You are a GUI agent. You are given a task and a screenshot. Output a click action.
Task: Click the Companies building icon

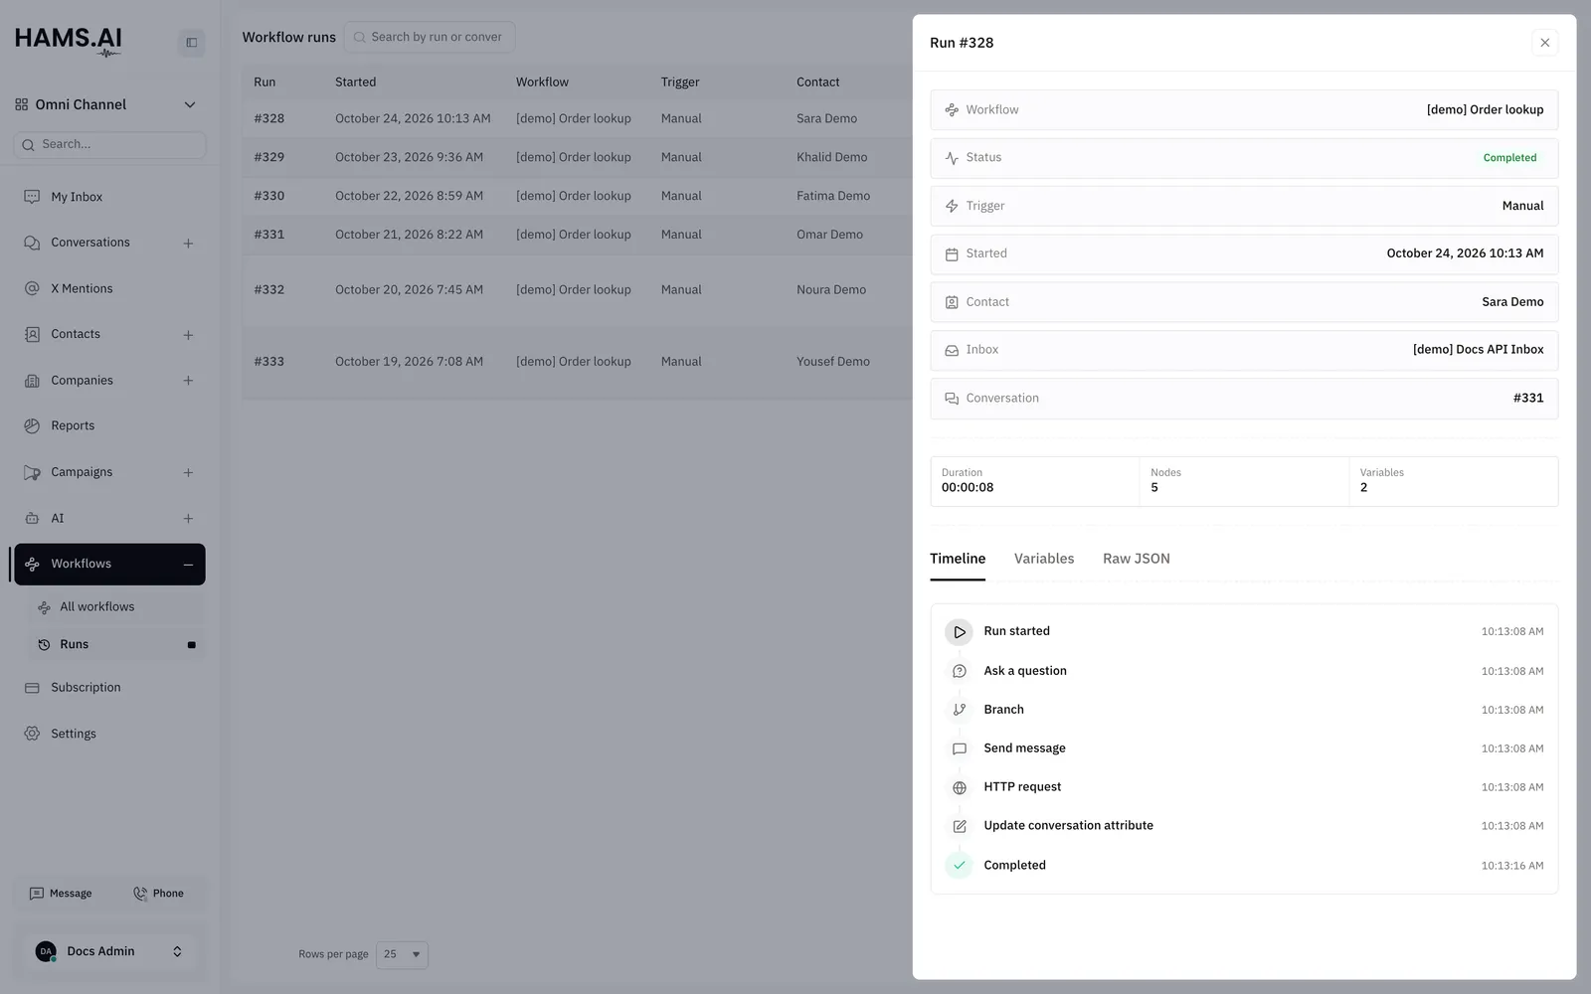[x=32, y=381]
